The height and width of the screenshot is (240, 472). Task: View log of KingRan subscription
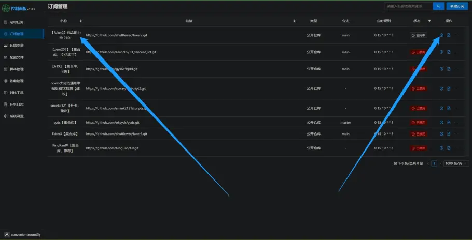click(x=449, y=148)
